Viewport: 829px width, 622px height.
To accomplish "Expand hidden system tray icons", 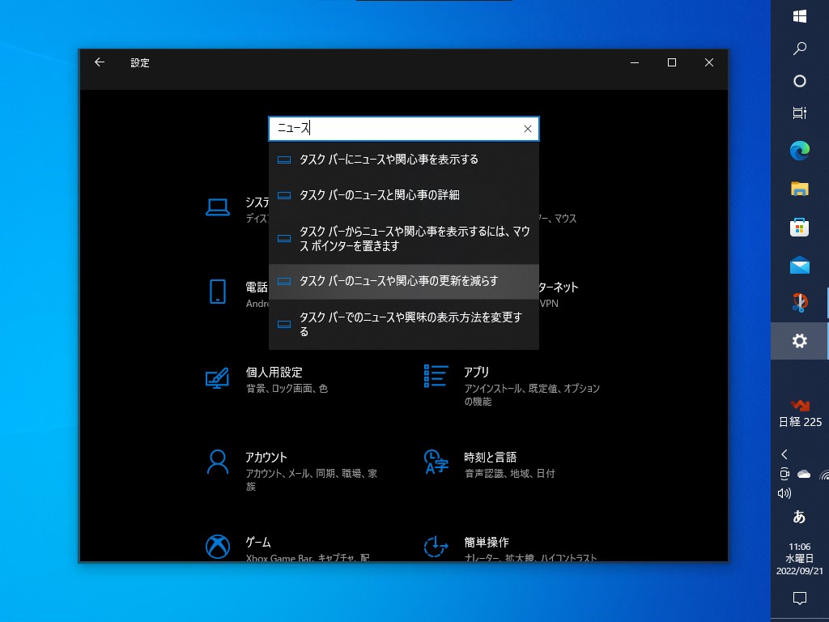I will (x=784, y=454).
